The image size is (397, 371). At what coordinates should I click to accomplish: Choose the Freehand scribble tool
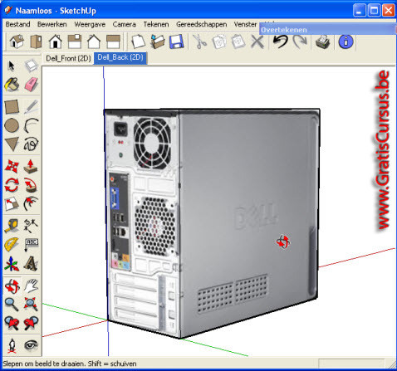click(31, 144)
